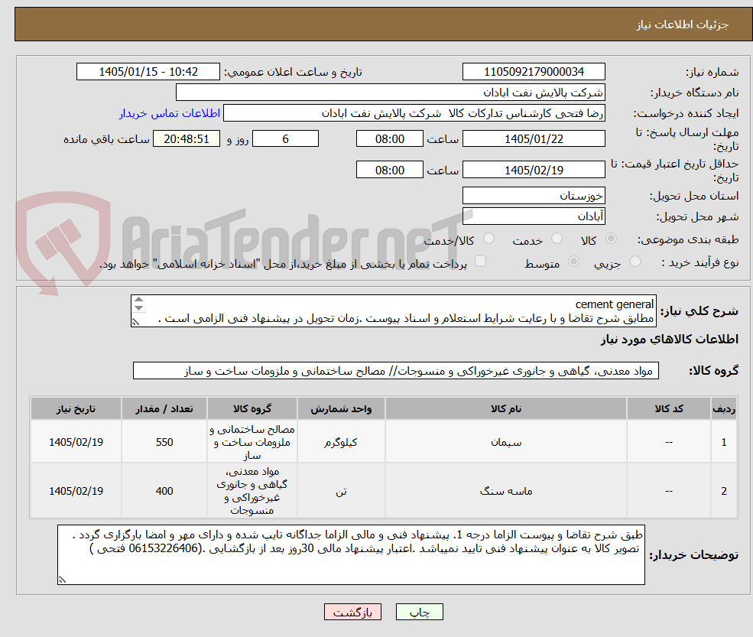
Task: Click the تن unit cell
Action: click(341, 491)
